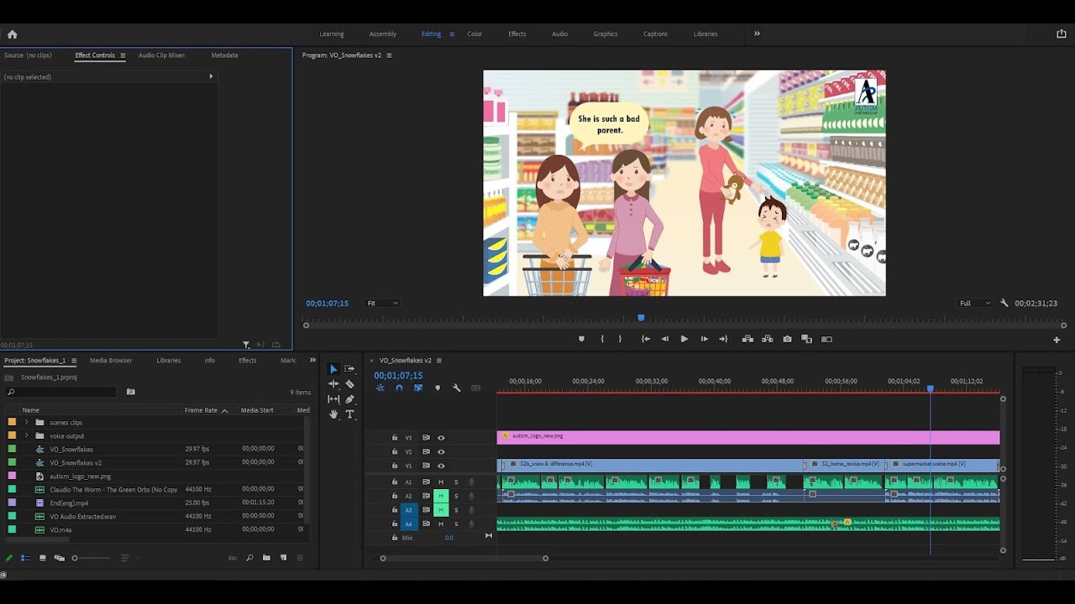Unmute audio track A2
This screenshot has height=604, width=1075.
440,496
